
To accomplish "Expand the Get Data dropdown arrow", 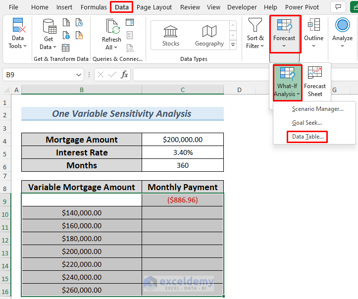I will [54, 47].
